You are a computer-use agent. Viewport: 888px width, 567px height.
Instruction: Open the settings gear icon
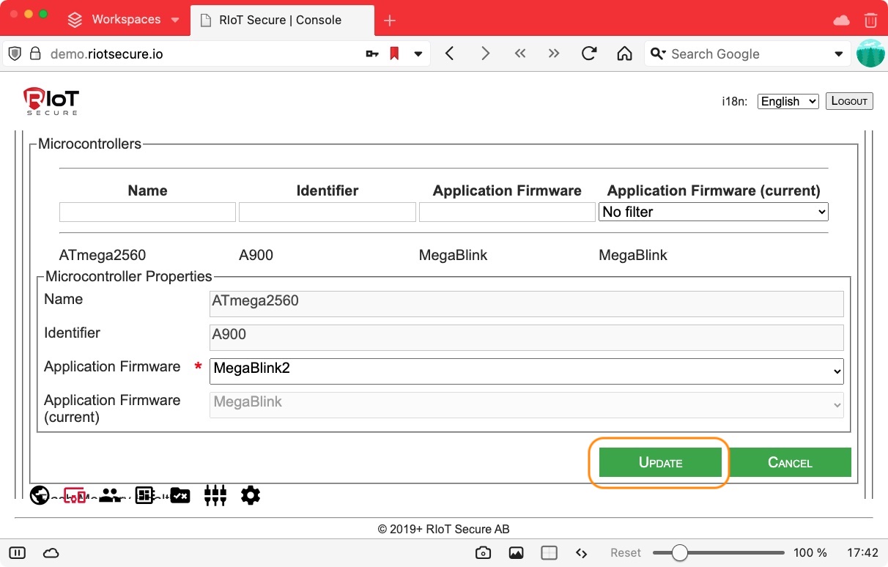pyautogui.click(x=251, y=496)
